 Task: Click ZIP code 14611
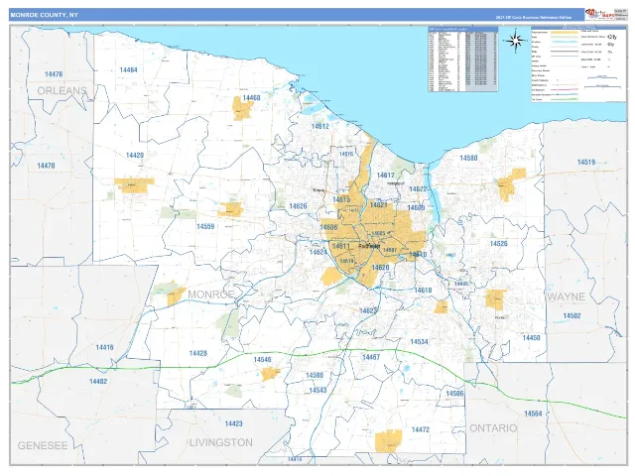340,246
